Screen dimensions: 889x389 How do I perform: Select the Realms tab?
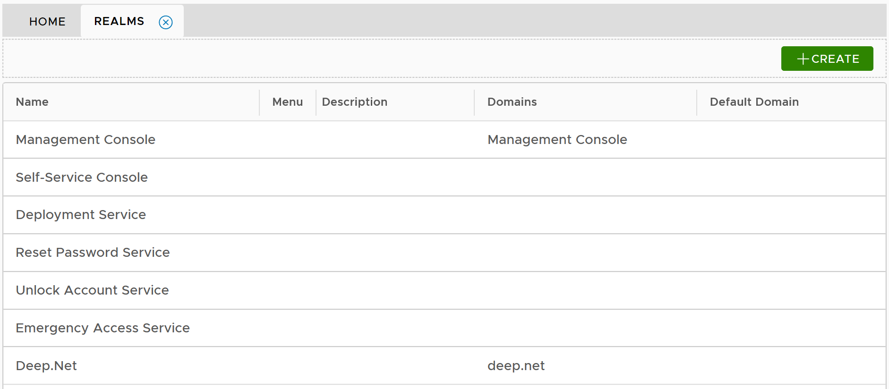pyautogui.click(x=119, y=21)
